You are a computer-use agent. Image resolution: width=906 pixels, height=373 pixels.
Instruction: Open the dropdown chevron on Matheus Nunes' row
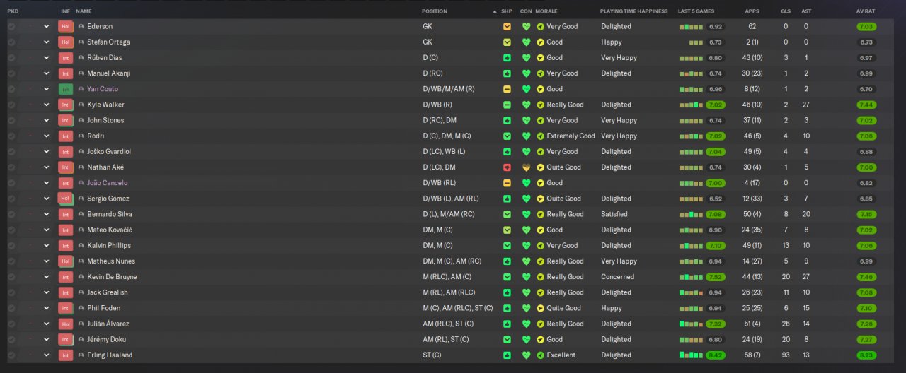pyautogui.click(x=47, y=261)
